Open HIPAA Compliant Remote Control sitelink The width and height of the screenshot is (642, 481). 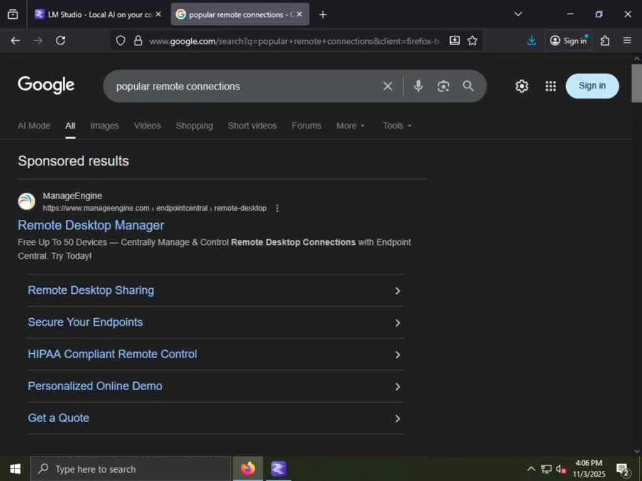[112, 354]
